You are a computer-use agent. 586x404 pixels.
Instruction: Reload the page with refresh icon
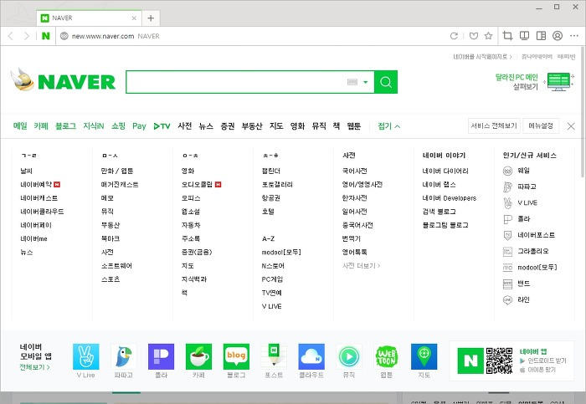454,36
